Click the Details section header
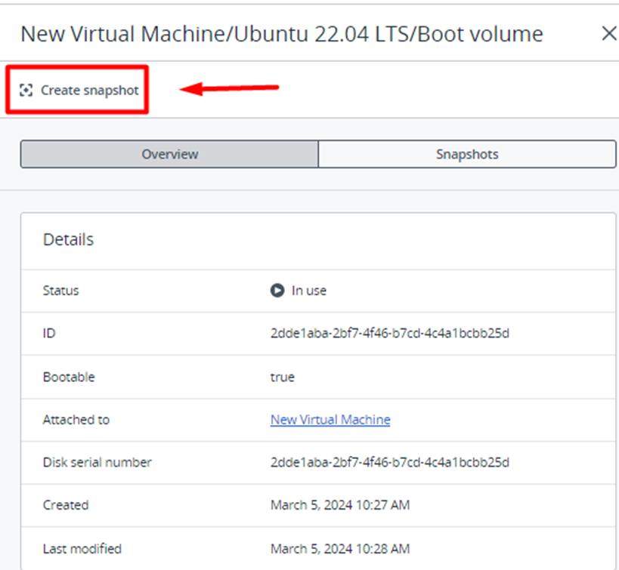 pyautogui.click(x=69, y=240)
